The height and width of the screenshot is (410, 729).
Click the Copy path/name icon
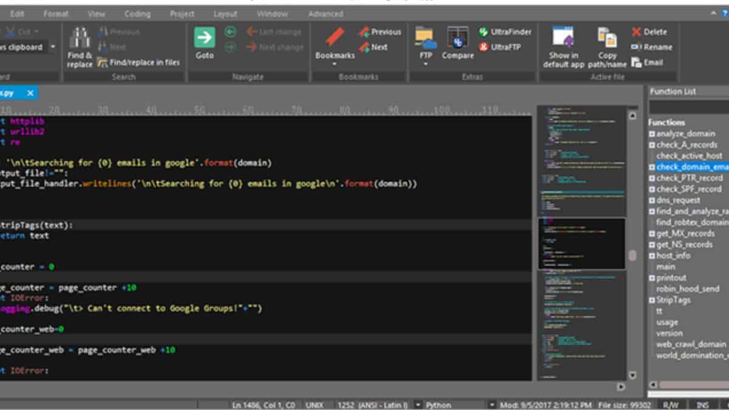pyautogui.click(x=607, y=38)
